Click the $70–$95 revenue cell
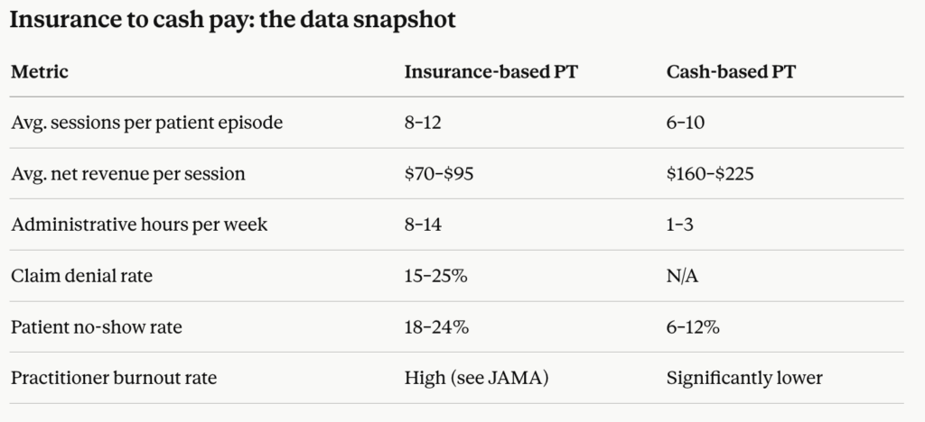Screen dimensions: 925x422 pos(439,174)
